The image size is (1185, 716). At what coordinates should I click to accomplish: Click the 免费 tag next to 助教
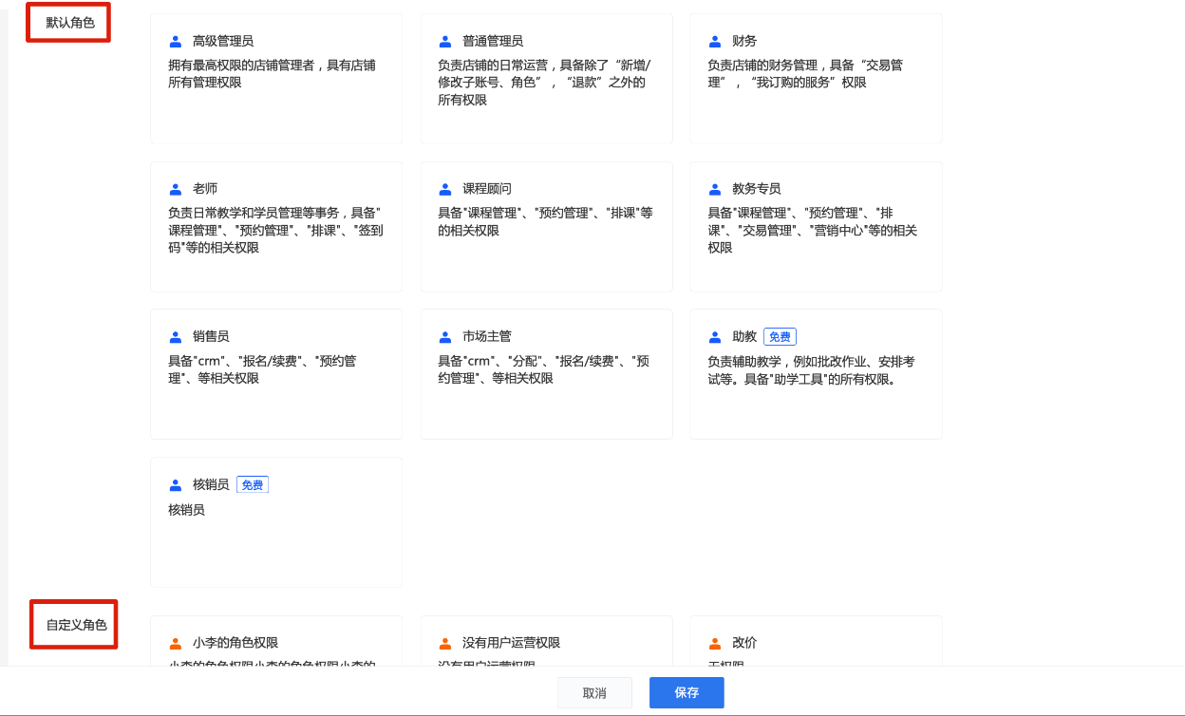point(780,337)
